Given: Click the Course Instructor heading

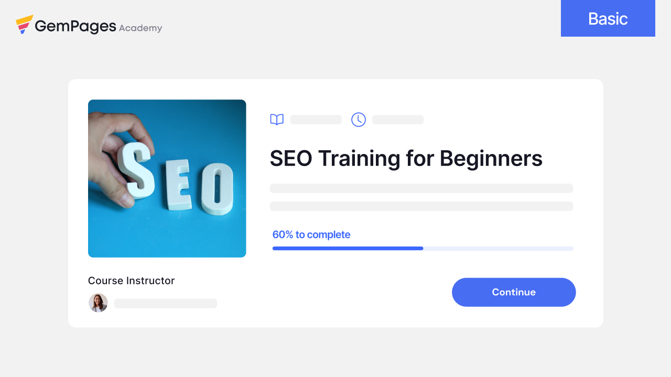Looking at the screenshot, I should pos(131,281).
